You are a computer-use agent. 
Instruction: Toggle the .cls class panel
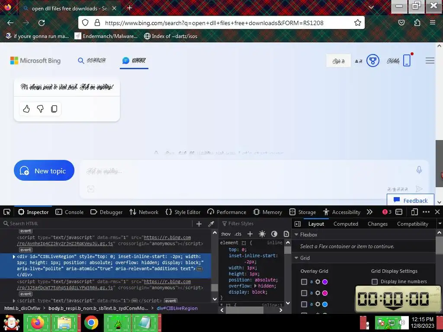point(238,234)
